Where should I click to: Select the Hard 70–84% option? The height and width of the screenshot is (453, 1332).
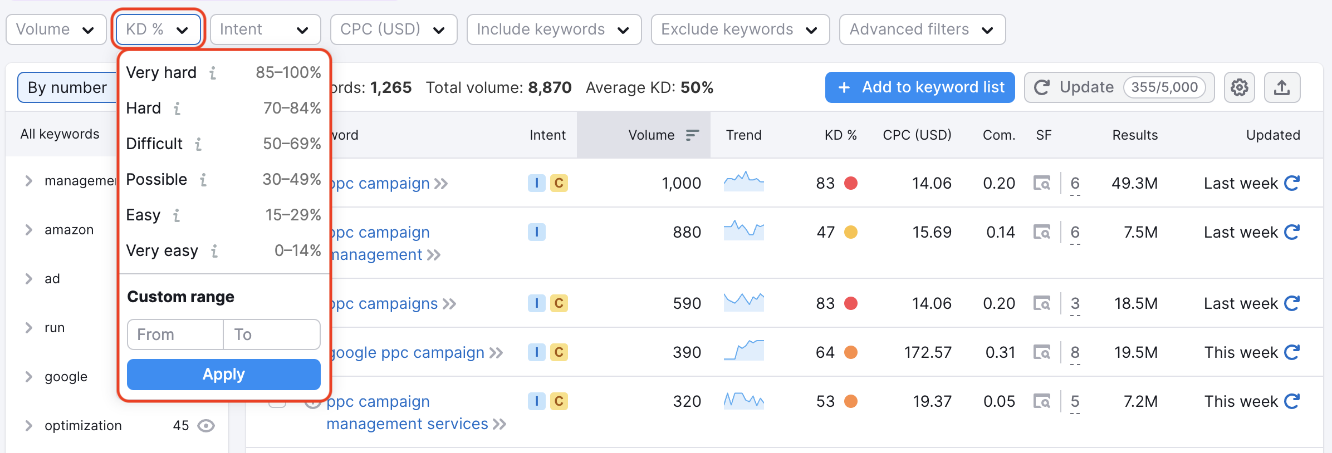(223, 108)
